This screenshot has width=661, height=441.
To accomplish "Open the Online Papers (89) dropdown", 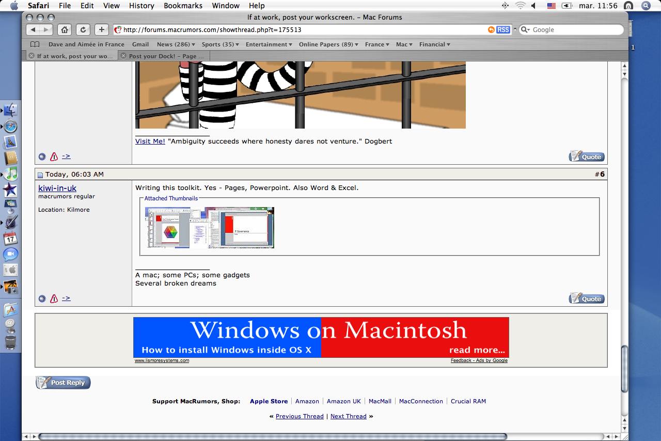I will pos(328,44).
